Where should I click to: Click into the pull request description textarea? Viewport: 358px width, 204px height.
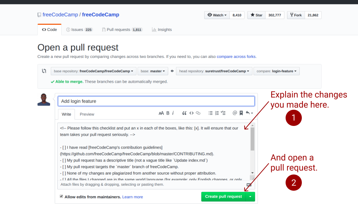pyautogui.click(x=153, y=151)
